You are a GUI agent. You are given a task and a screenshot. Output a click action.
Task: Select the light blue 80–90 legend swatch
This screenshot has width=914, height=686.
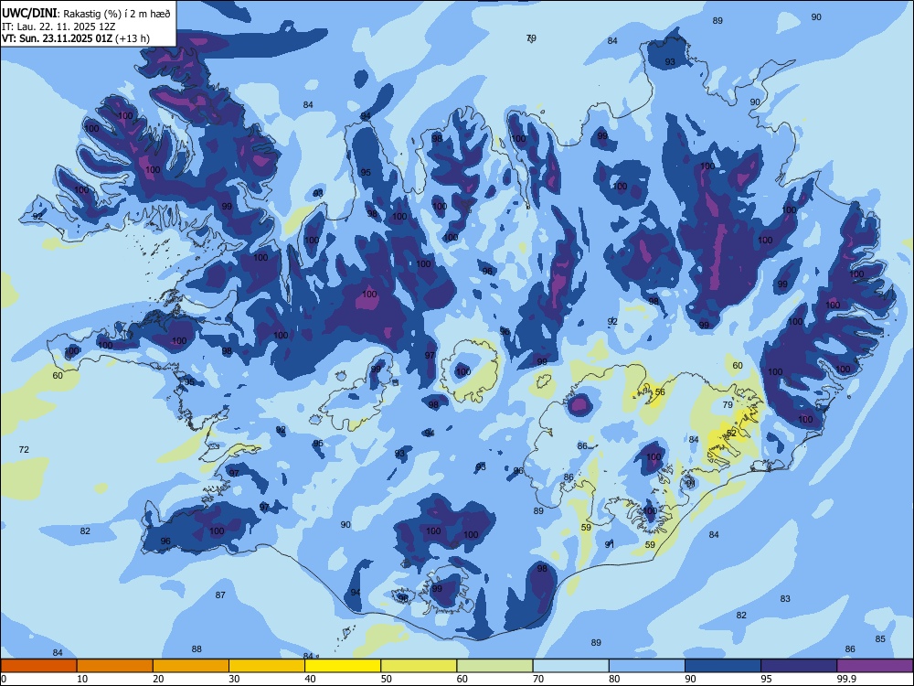(647, 666)
